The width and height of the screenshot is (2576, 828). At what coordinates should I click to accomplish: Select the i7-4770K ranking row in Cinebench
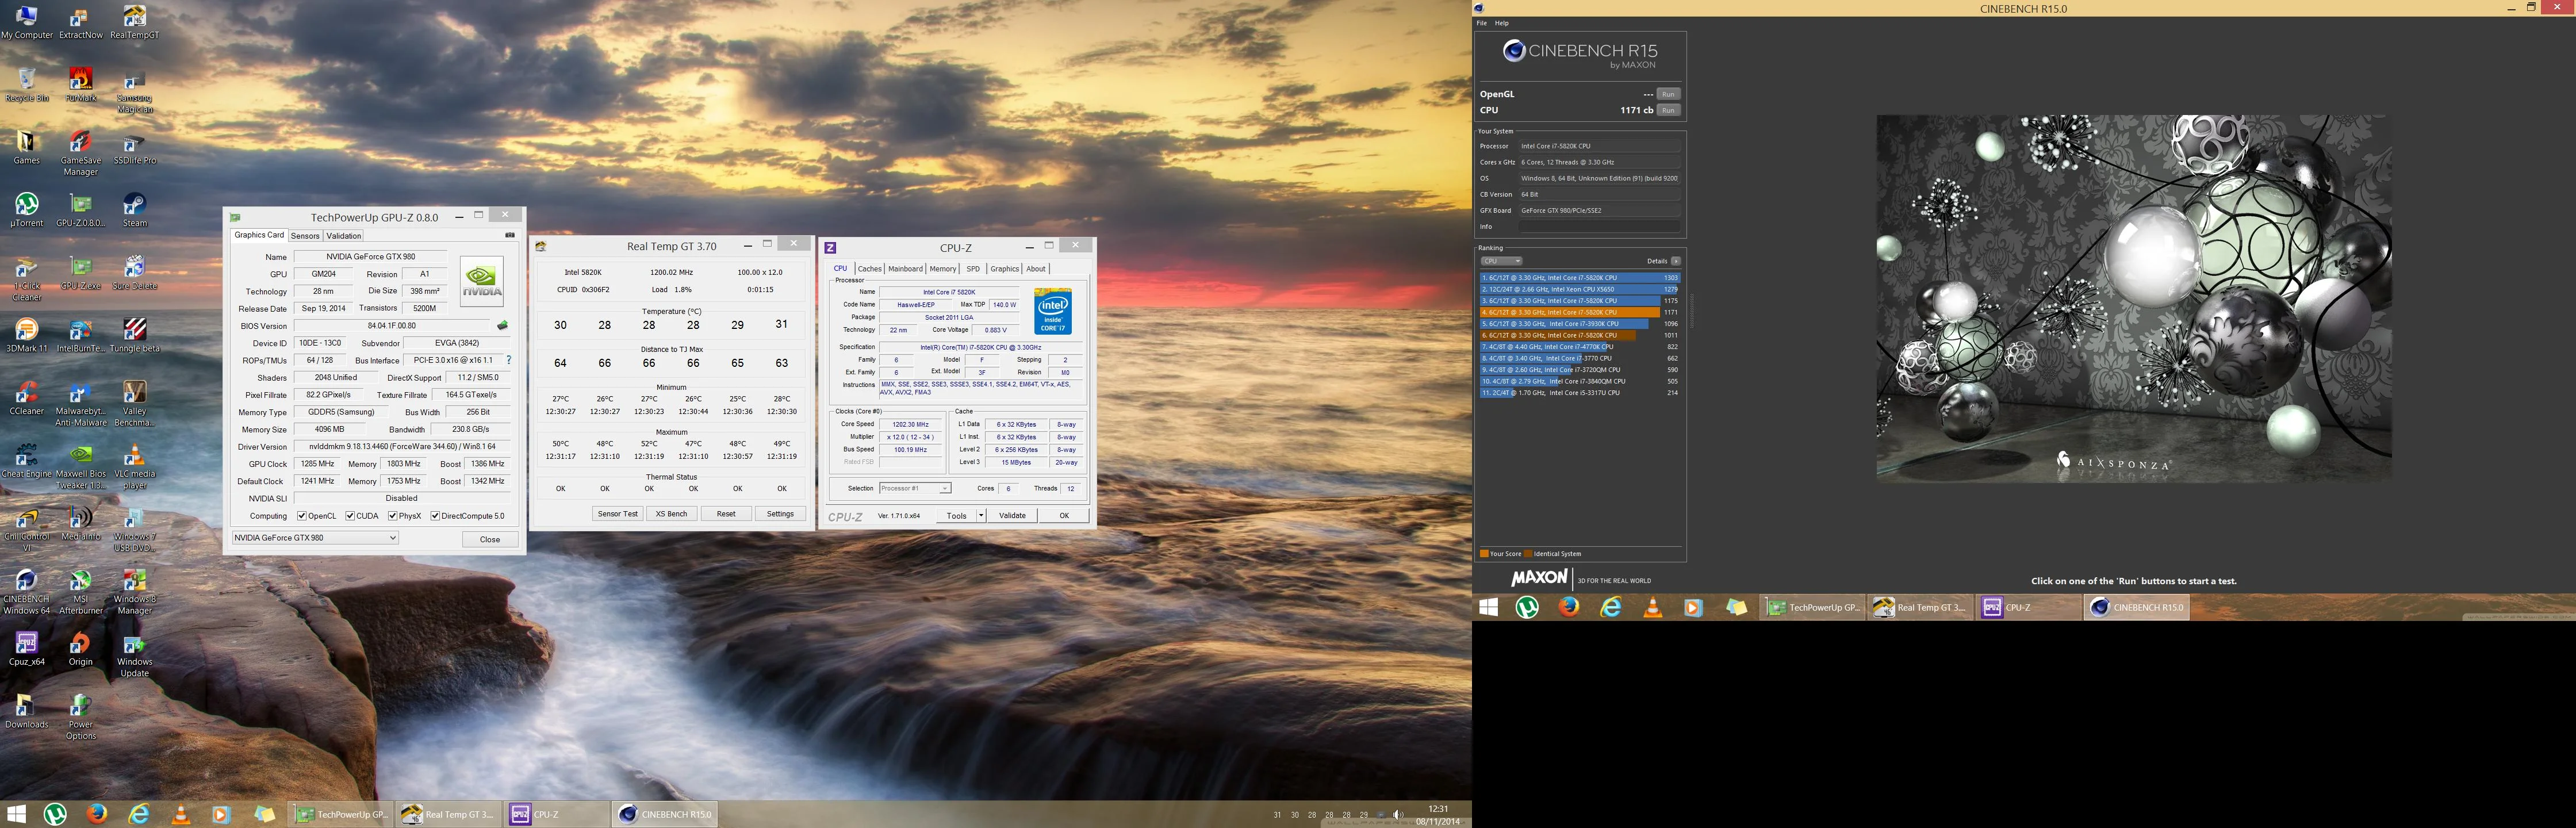[1580, 347]
